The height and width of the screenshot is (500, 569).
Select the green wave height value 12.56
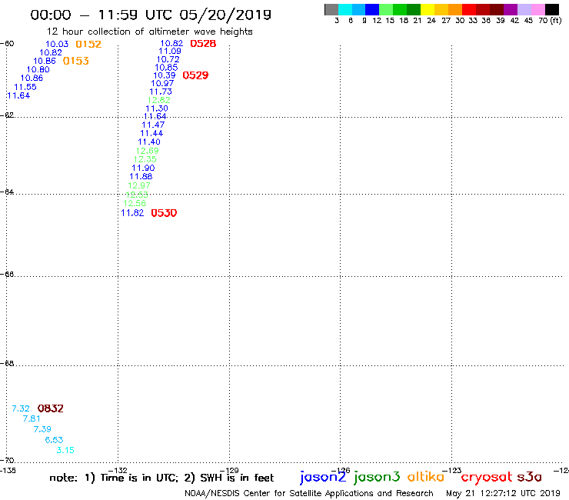coord(135,203)
